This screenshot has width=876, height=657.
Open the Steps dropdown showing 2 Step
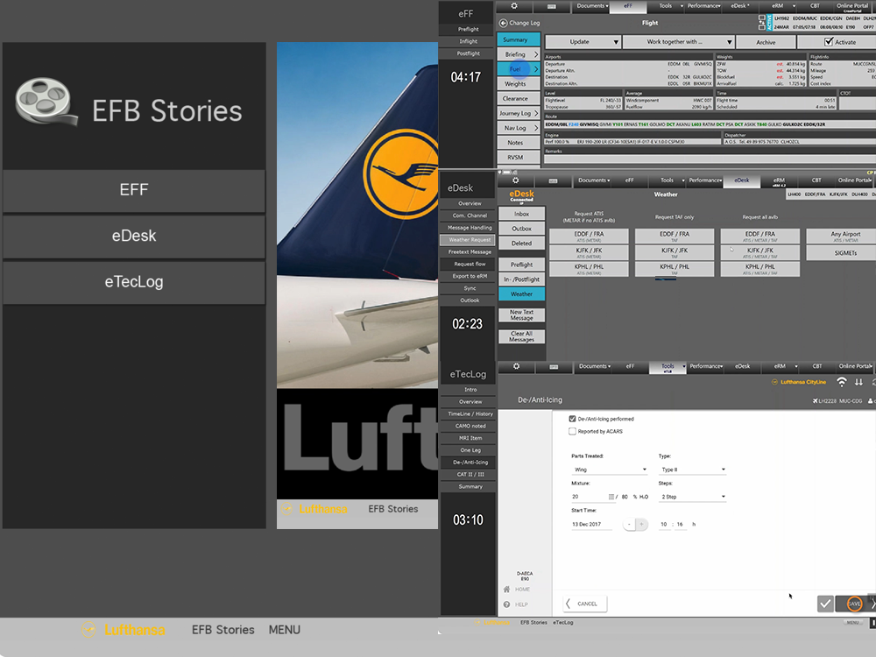tap(693, 497)
